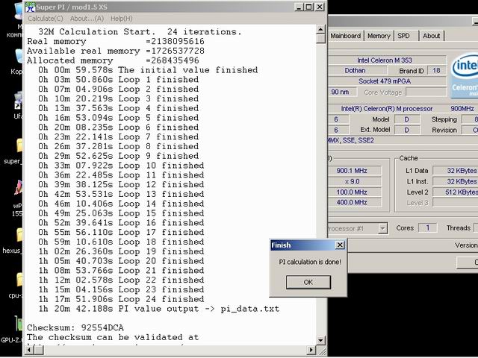The height and width of the screenshot is (358, 478).
Task: Click the 900.1 MHz core speed value
Action: [x=355, y=171]
